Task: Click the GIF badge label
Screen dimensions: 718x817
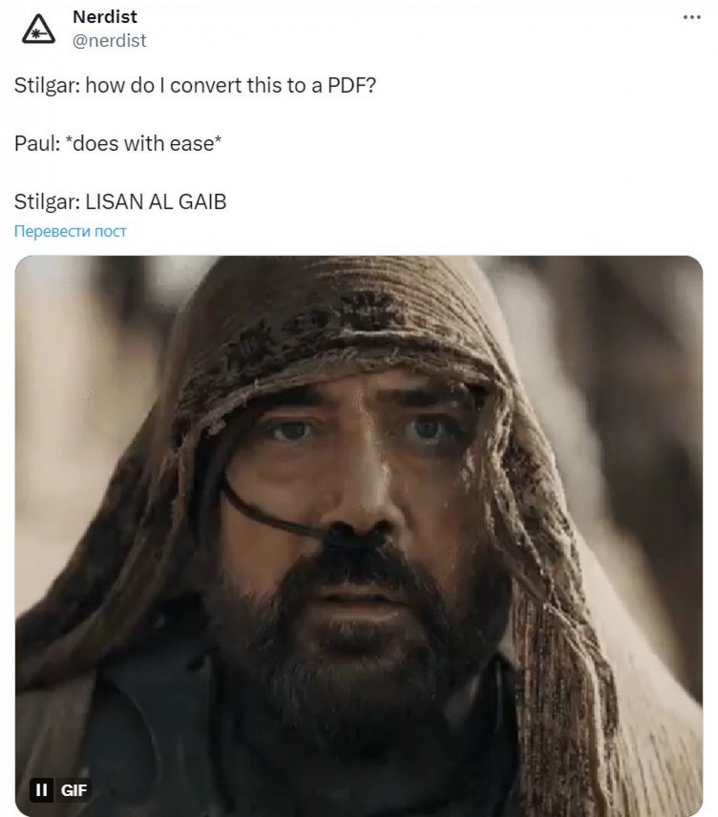Action: pyautogui.click(x=73, y=789)
